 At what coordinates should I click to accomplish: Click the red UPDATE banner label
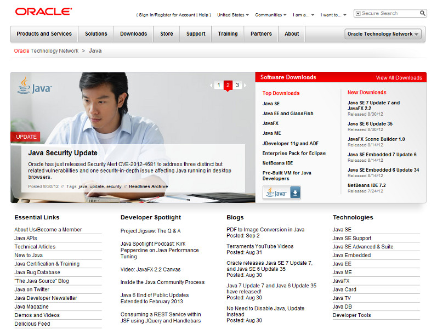click(x=26, y=137)
